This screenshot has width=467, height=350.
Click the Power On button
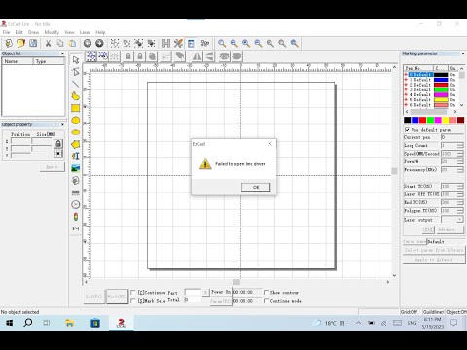(x=221, y=292)
